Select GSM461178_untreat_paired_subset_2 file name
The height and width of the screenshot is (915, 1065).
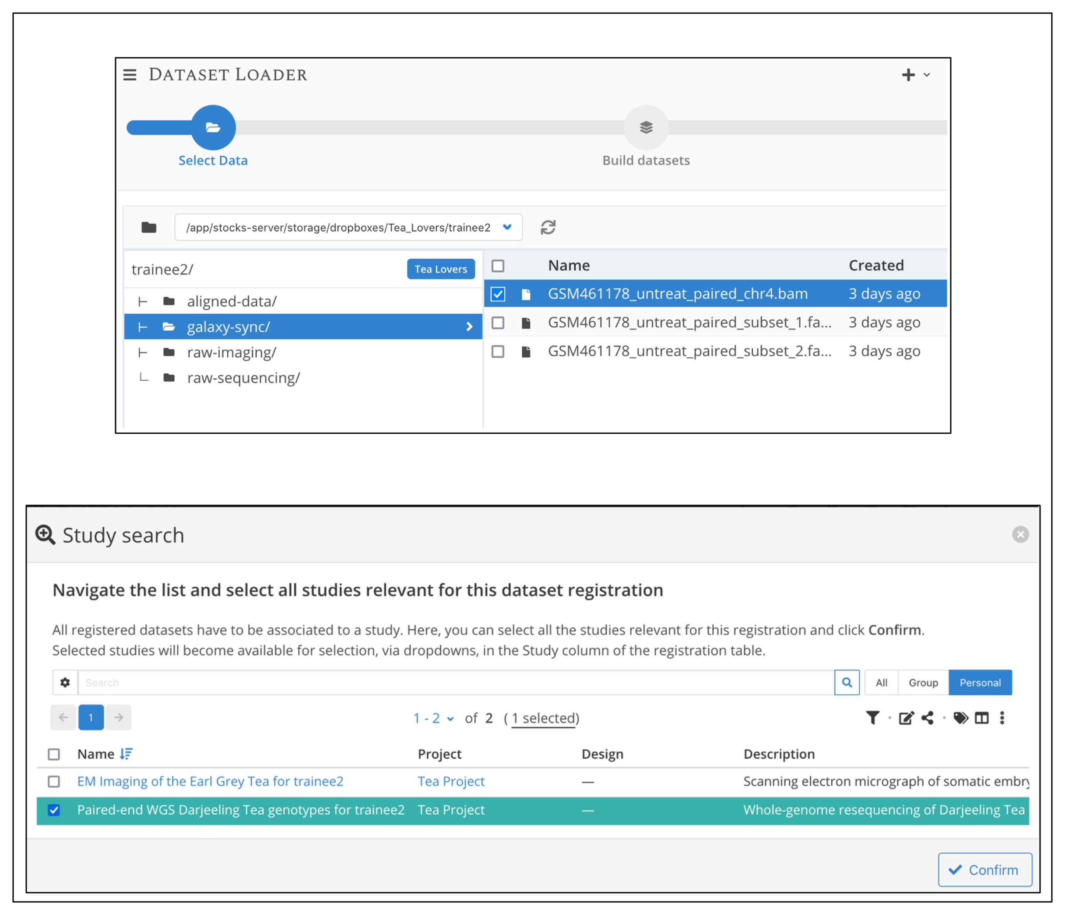point(690,351)
